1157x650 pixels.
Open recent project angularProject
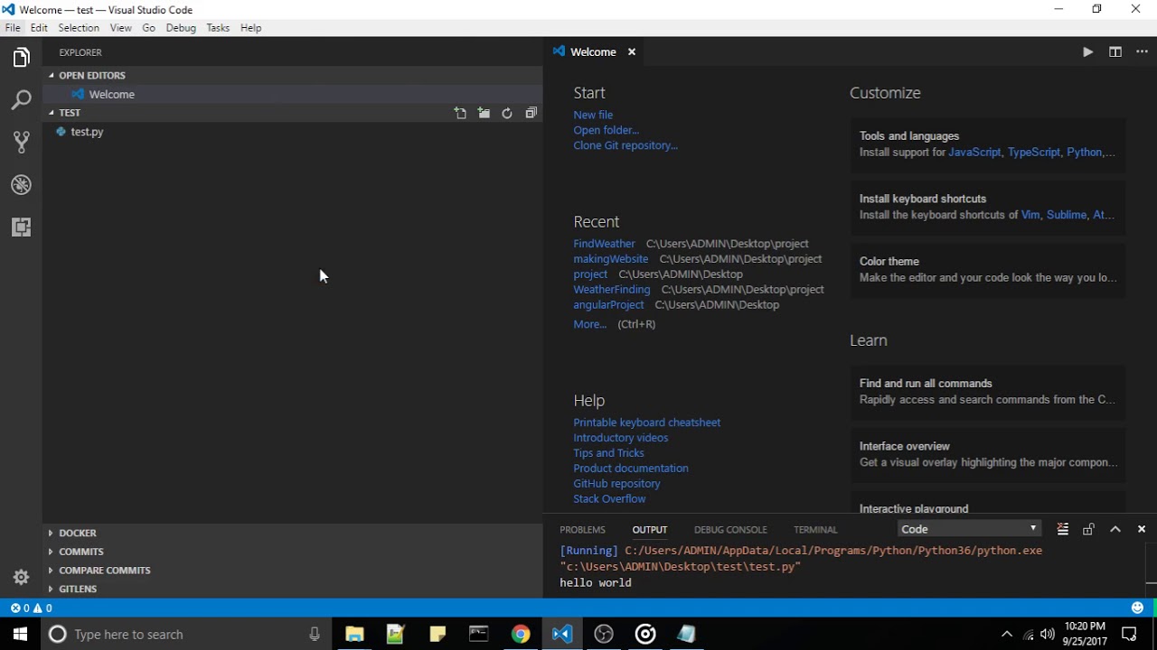pyautogui.click(x=608, y=305)
